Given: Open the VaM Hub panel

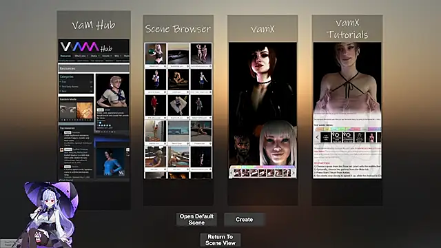Looking at the screenshot, I should pyautogui.click(x=94, y=110).
